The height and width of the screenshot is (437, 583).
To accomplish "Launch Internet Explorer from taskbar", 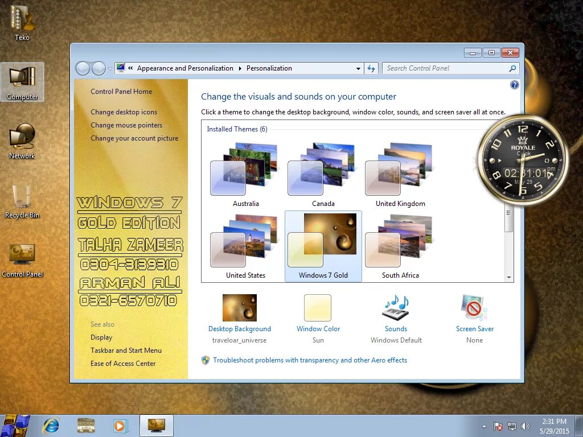I will coord(51,426).
